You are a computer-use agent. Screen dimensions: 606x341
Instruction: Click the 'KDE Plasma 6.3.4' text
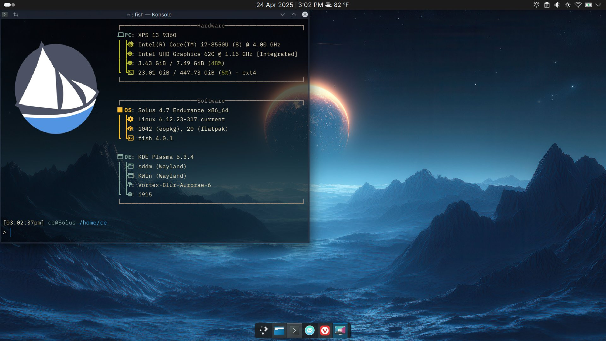[x=166, y=157]
